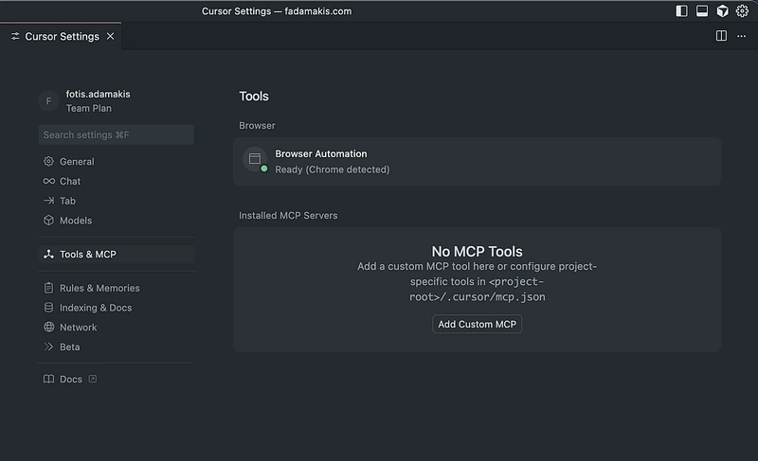Click the external link icon beside Docs
This screenshot has height=461, width=758.
92,379
